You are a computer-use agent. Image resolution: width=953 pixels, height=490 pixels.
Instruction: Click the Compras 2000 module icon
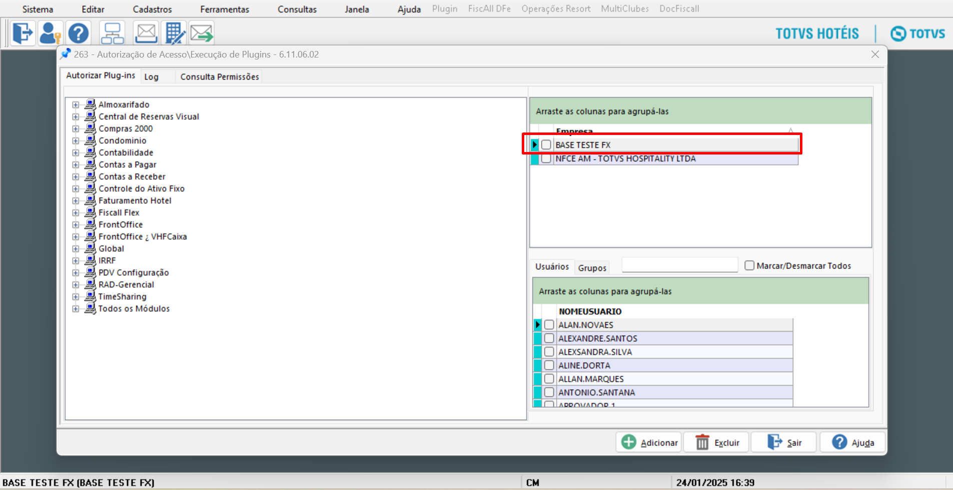pos(90,128)
